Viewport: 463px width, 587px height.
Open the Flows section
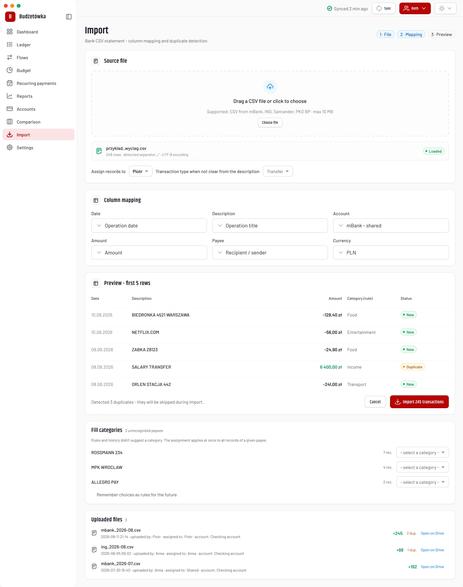point(39,58)
